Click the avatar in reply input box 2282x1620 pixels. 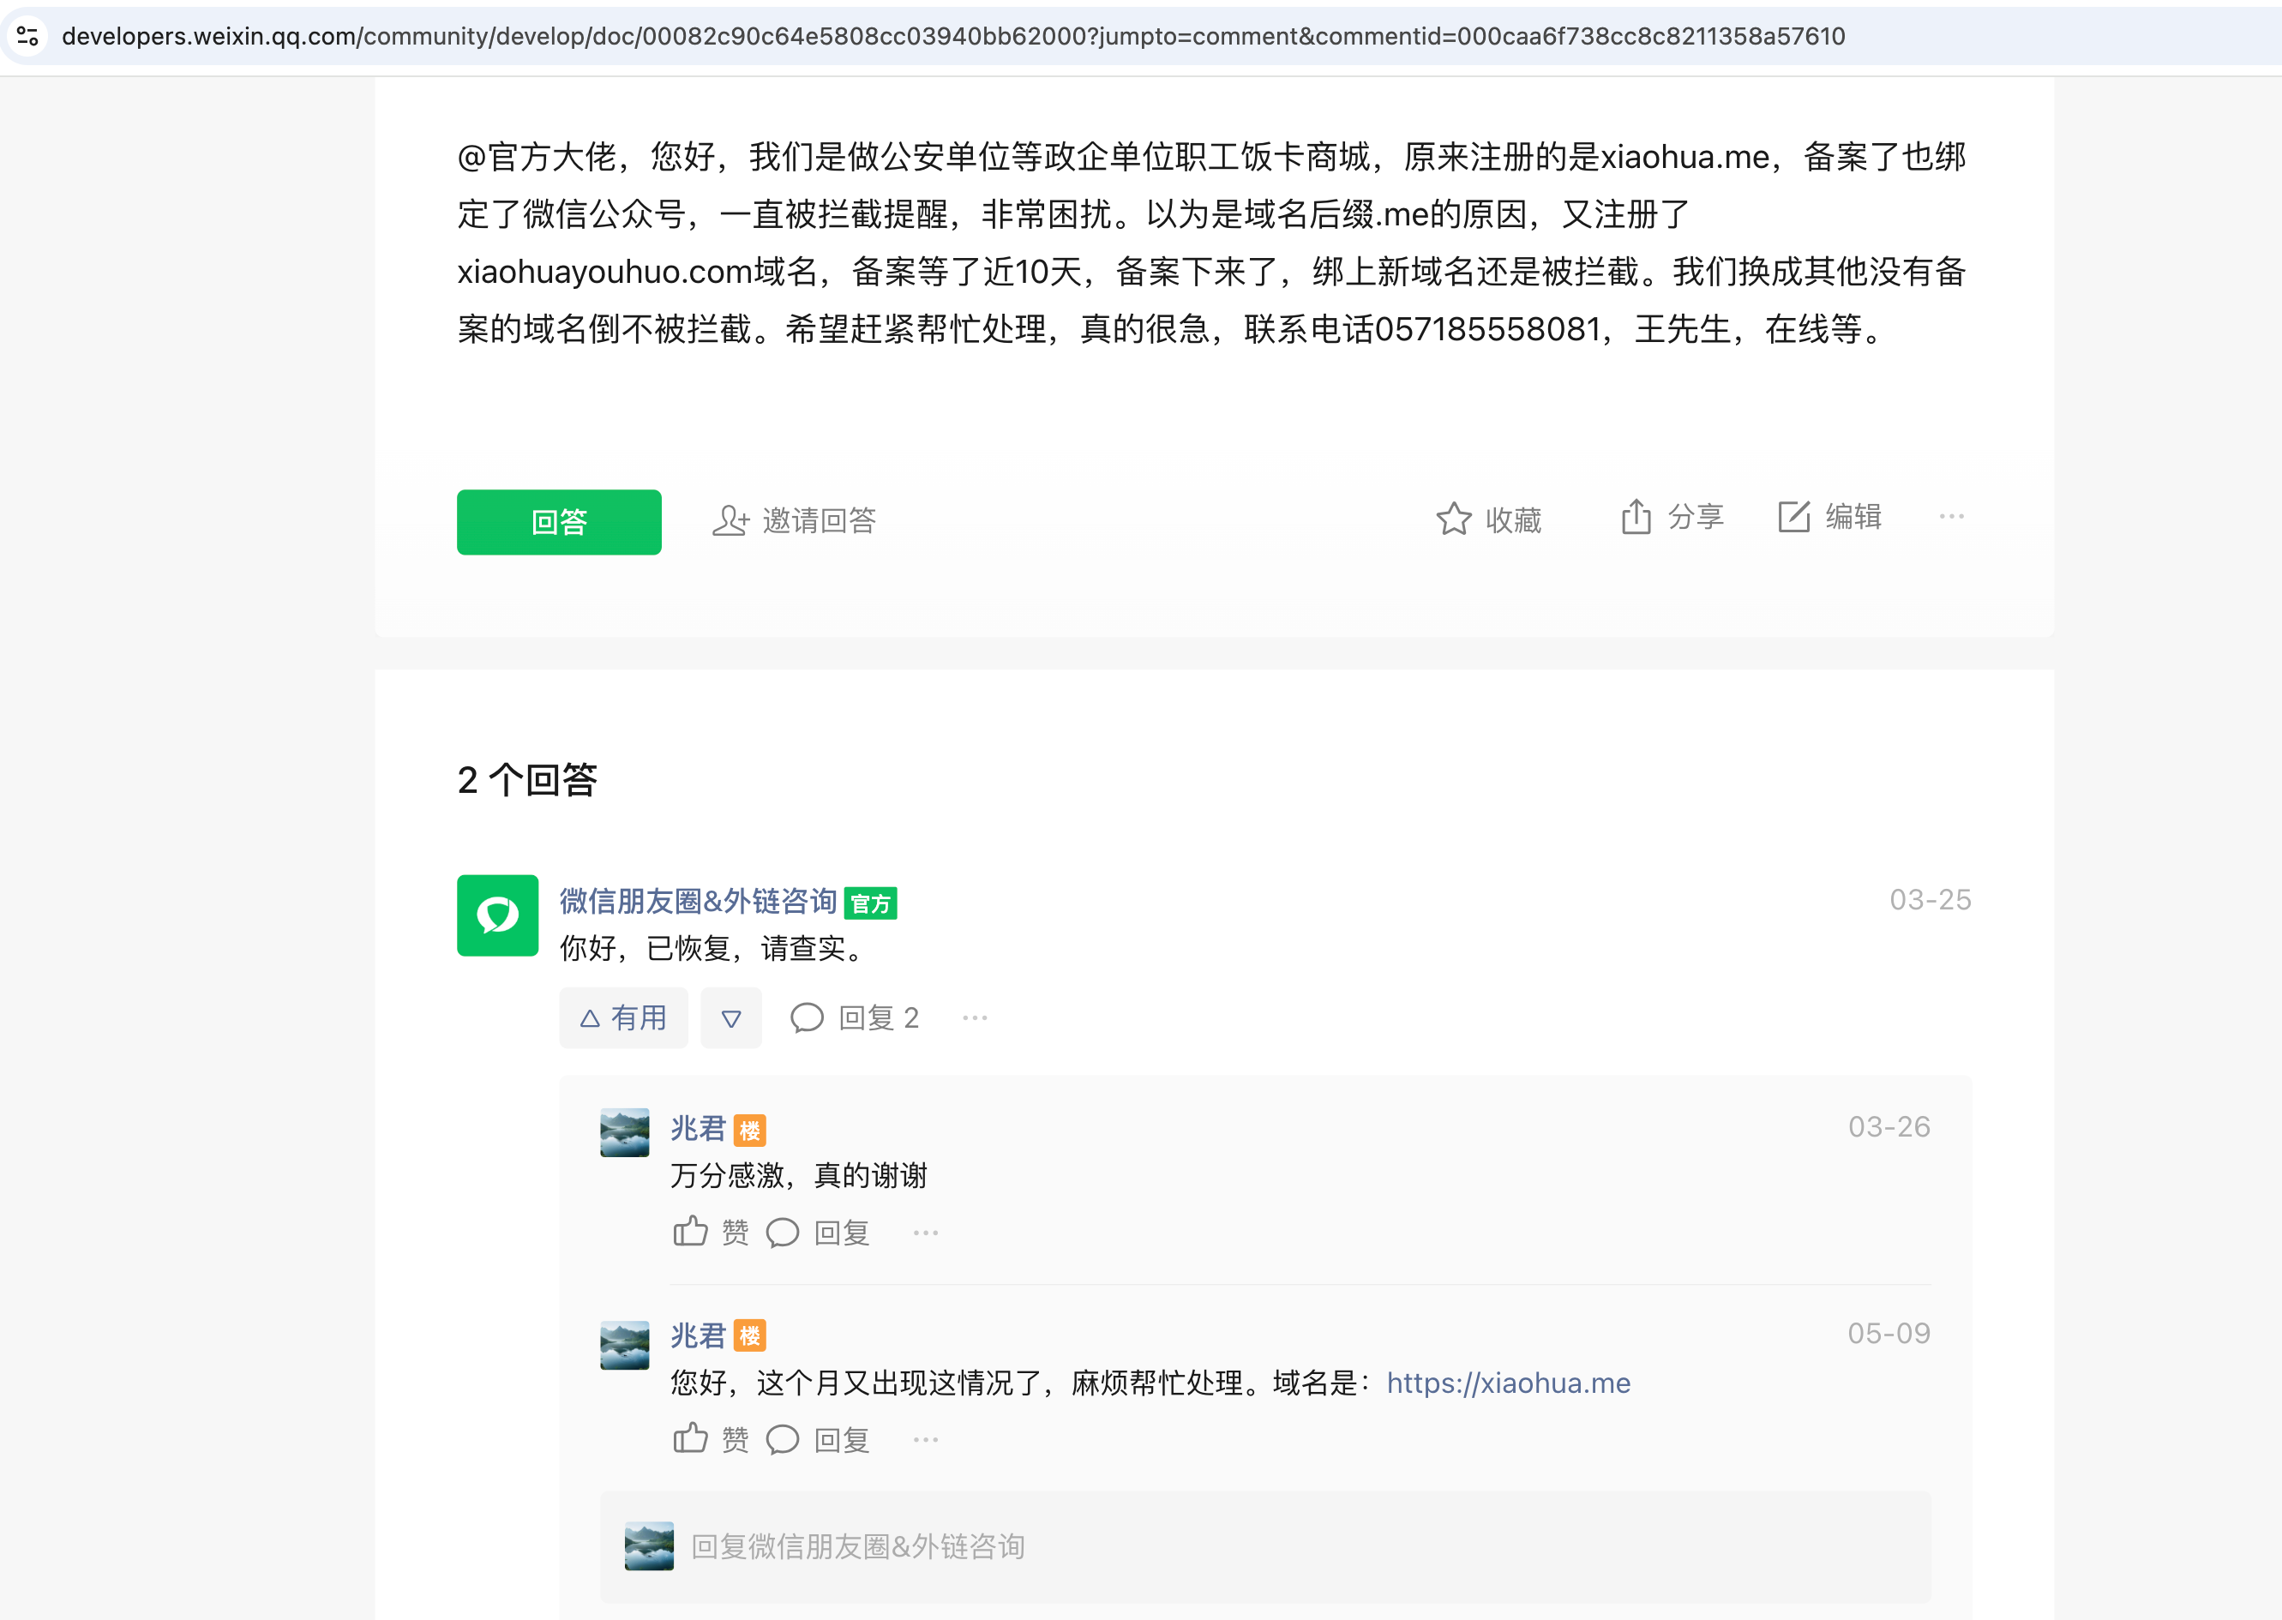649,1546
